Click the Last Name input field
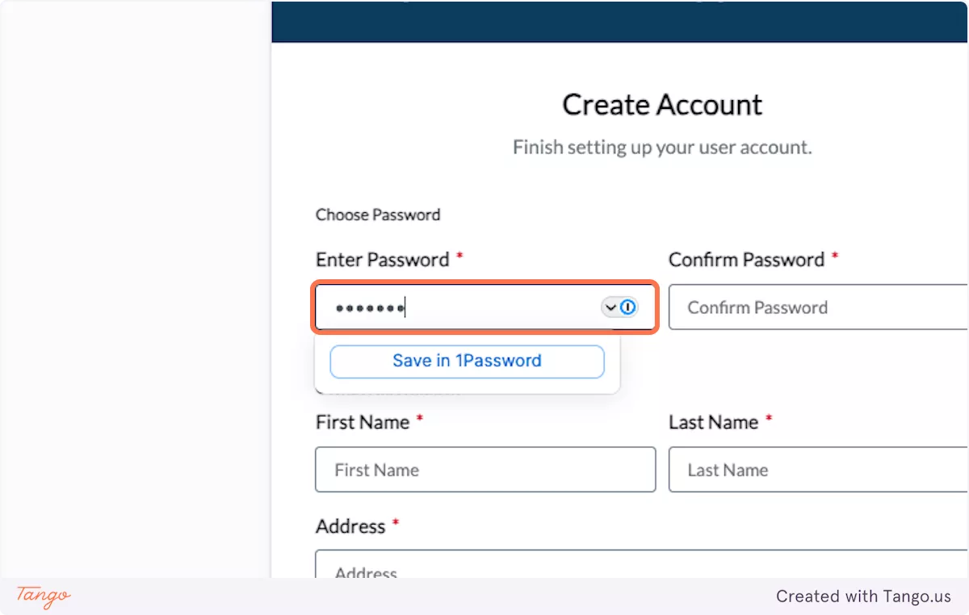 click(816, 470)
